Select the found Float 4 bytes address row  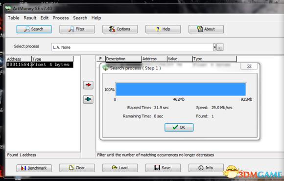[40, 65]
